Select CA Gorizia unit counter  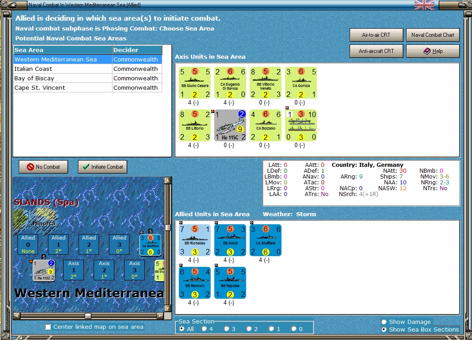(301, 83)
